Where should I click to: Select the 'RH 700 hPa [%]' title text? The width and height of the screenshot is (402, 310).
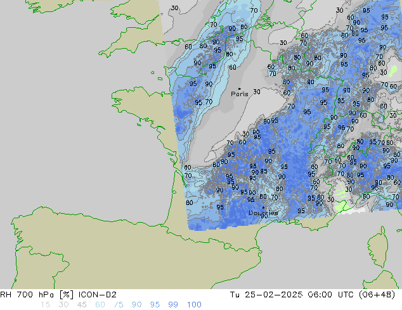point(37,295)
